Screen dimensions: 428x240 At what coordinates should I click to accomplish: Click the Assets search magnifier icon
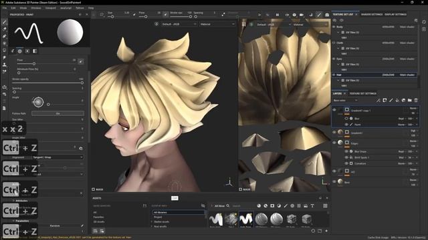[x=228, y=206]
